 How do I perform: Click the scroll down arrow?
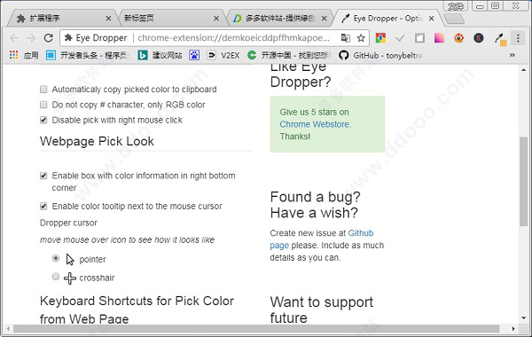[x=523, y=318]
